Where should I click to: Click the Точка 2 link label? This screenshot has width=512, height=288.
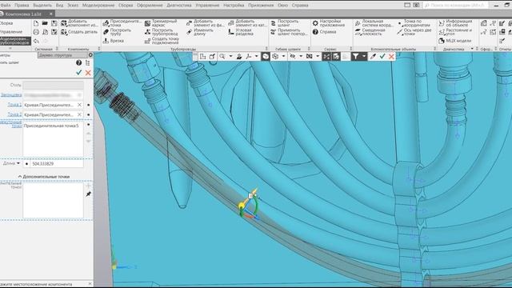[x=14, y=114]
